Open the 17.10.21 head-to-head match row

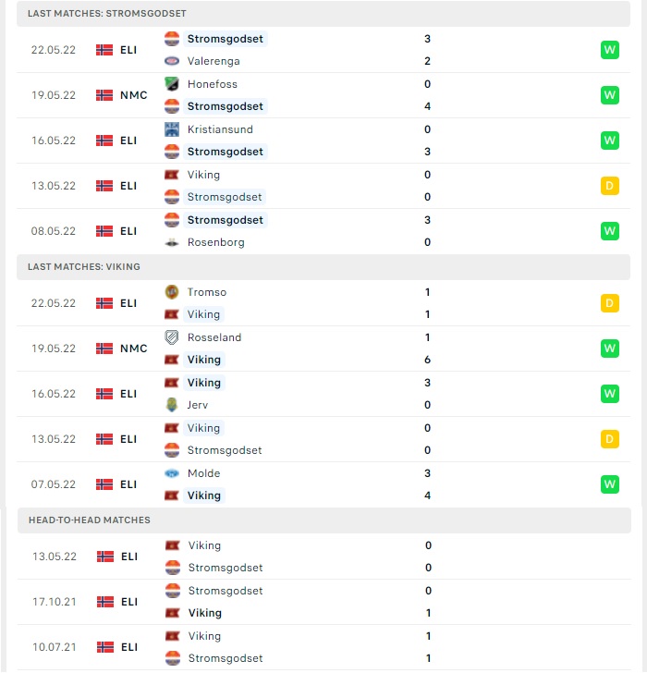pyautogui.click(x=324, y=602)
